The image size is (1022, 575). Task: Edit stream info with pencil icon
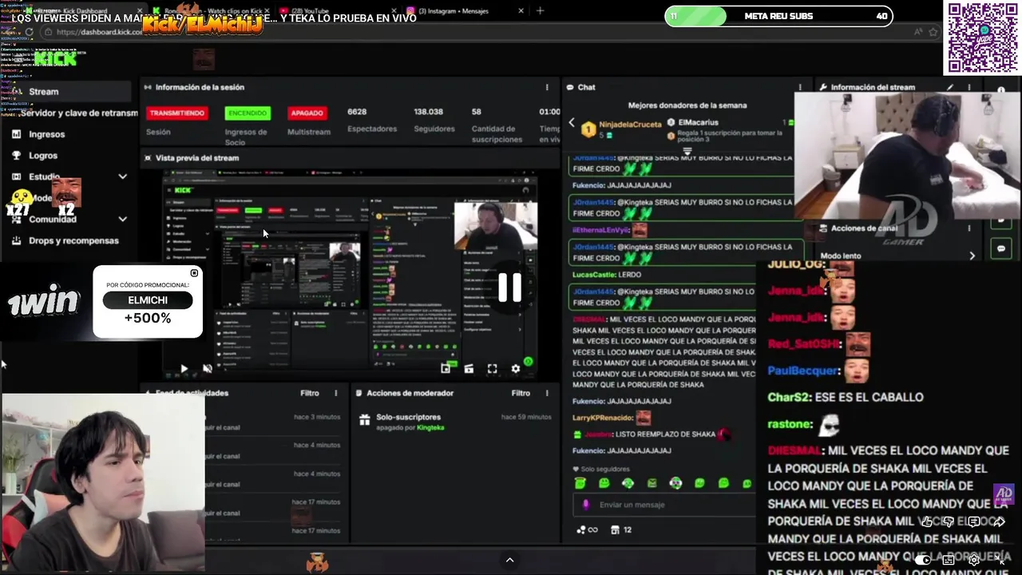[x=950, y=87]
